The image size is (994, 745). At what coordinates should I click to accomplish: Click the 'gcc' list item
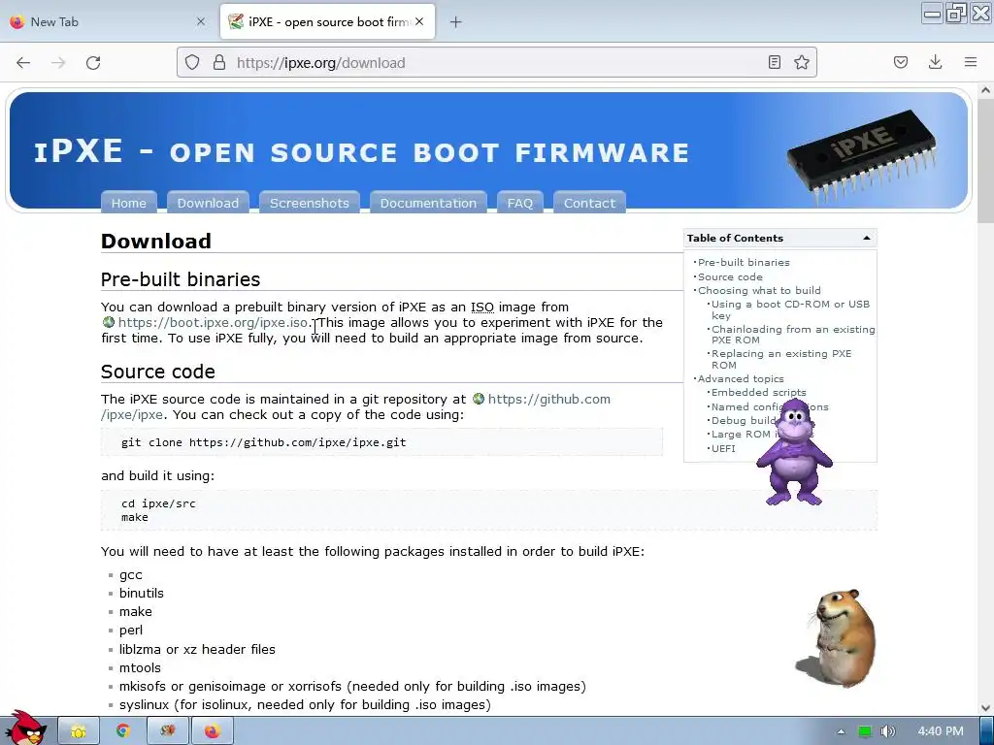pos(131,575)
